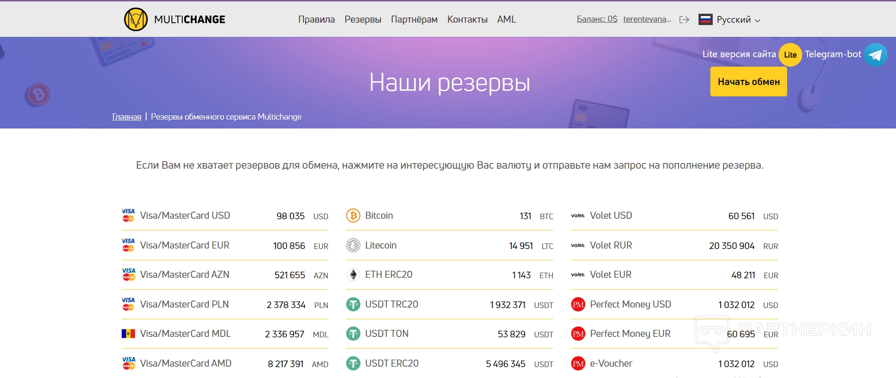Click the USDT TRC20 Tether icon
Image resolution: width=896 pixels, height=378 pixels.
point(353,304)
